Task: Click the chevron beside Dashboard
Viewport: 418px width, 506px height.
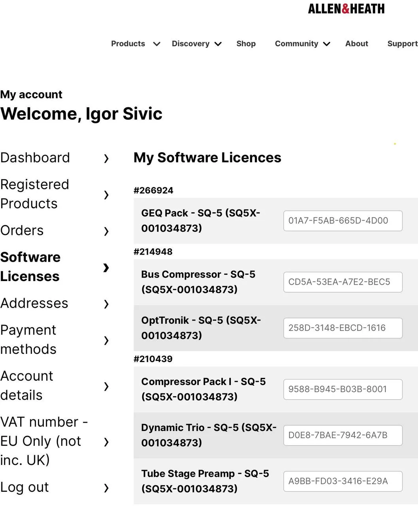Action: [x=106, y=159]
